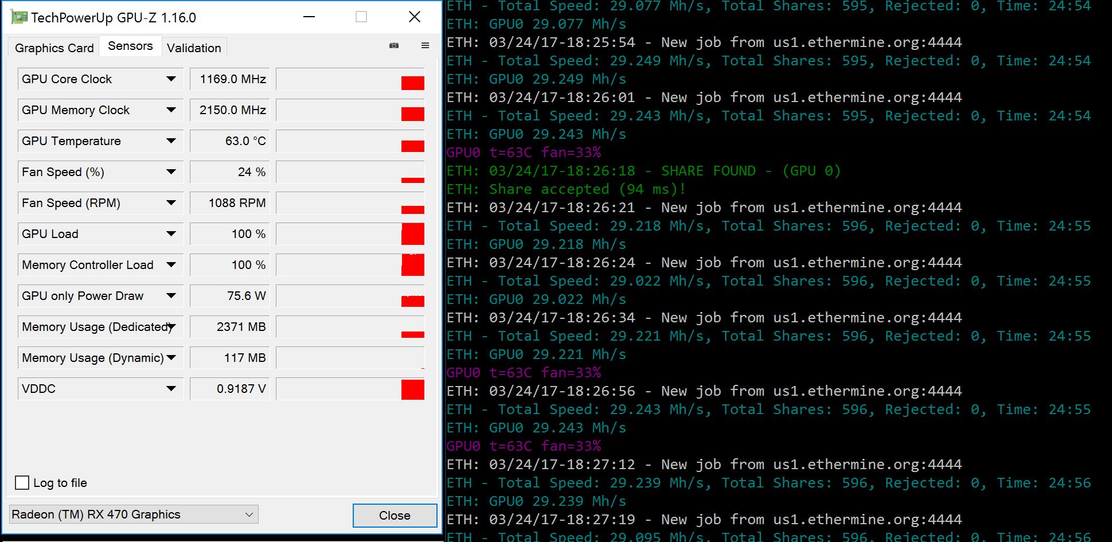Expand the VDDC sensor dropdown
This screenshot has height=542, width=1112.
click(171, 389)
